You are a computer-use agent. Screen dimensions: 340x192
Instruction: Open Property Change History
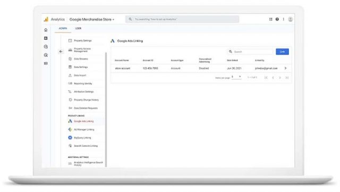(86, 100)
